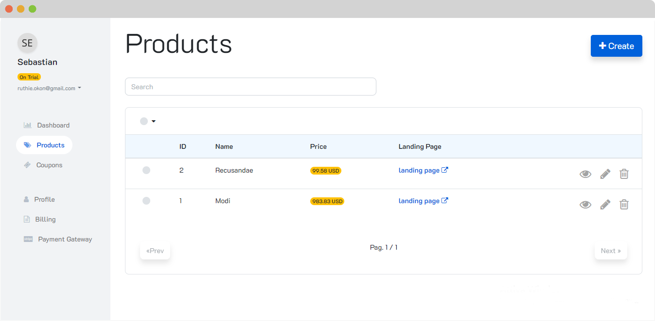
Task: Open the bulk actions dropdown arrow
Action: tap(154, 121)
